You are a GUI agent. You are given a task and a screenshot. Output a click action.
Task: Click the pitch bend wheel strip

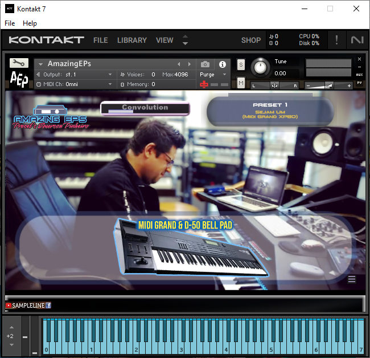coord(25,336)
